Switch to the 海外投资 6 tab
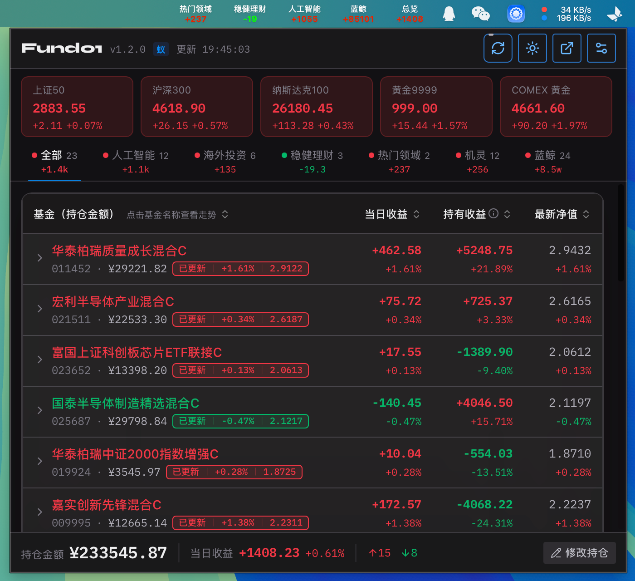This screenshot has width=635, height=581. 225,162
